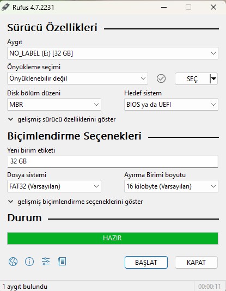Click the Yeni birim etiketi text field
This screenshot has height=291, width=226.
pos(113,161)
